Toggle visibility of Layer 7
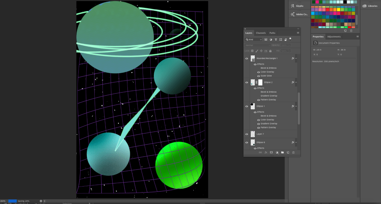The image size is (381, 204). [x=247, y=134]
